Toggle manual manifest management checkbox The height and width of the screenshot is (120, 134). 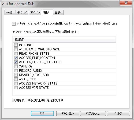(14, 24)
